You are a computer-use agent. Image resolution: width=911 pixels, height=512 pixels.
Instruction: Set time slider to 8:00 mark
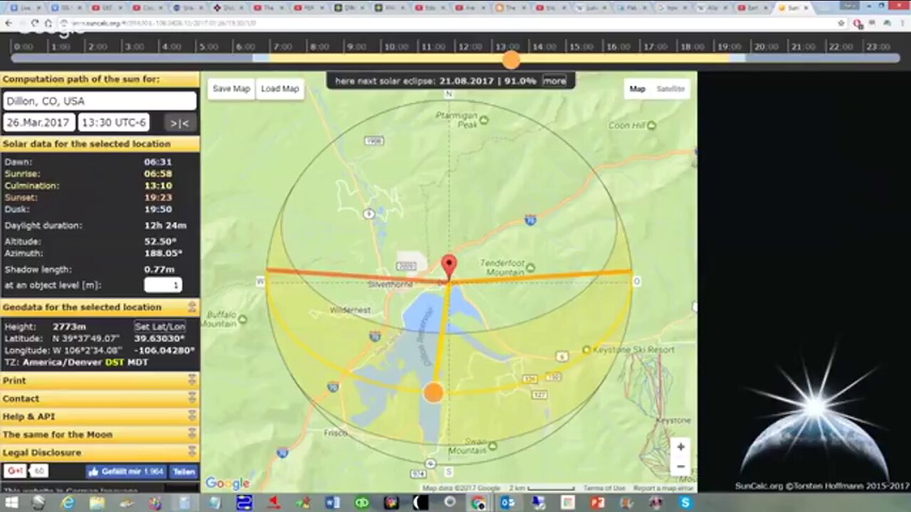[x=320, y=47]
